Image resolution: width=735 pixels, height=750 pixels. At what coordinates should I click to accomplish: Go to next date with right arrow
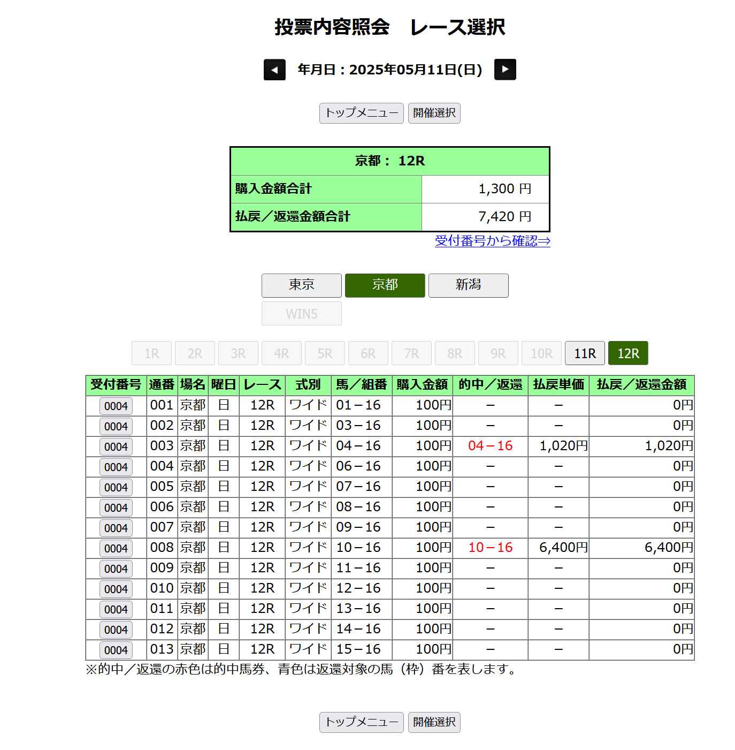505,70
